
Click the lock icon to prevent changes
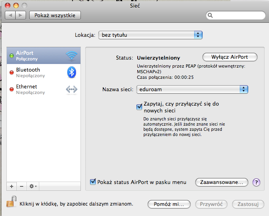coord(12,202)
